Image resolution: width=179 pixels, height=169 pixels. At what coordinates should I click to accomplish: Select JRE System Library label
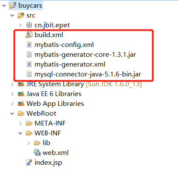click(55, 84)
